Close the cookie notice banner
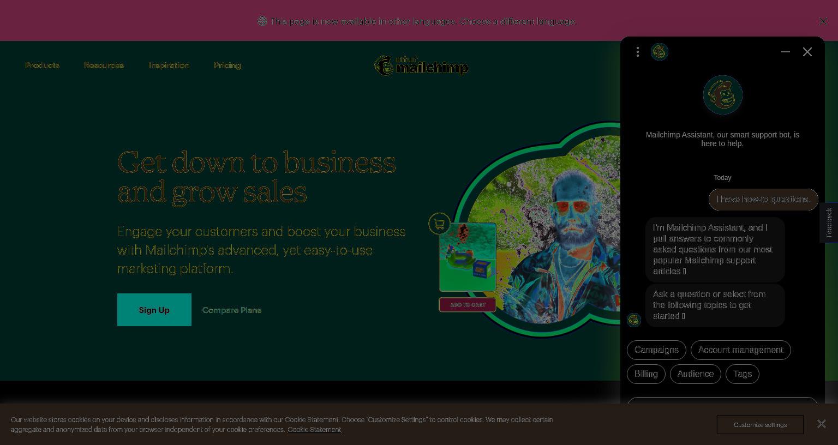The width and height of the screenshot is (838, 445). click(x=822, y=424)
